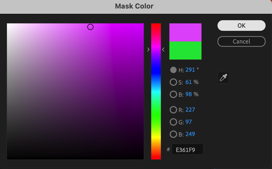
Task: Select the H hue radio button
Action: coord(173,70)
